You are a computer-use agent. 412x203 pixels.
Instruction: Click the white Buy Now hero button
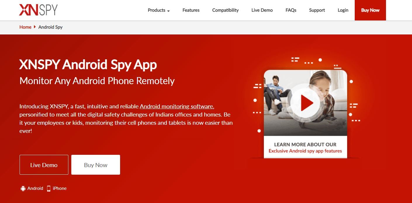(x=96, y=165)
